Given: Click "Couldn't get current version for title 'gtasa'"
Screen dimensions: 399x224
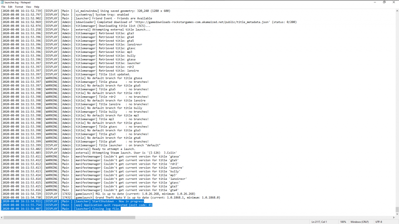Looking at the screenshot, I should (142, 156).
